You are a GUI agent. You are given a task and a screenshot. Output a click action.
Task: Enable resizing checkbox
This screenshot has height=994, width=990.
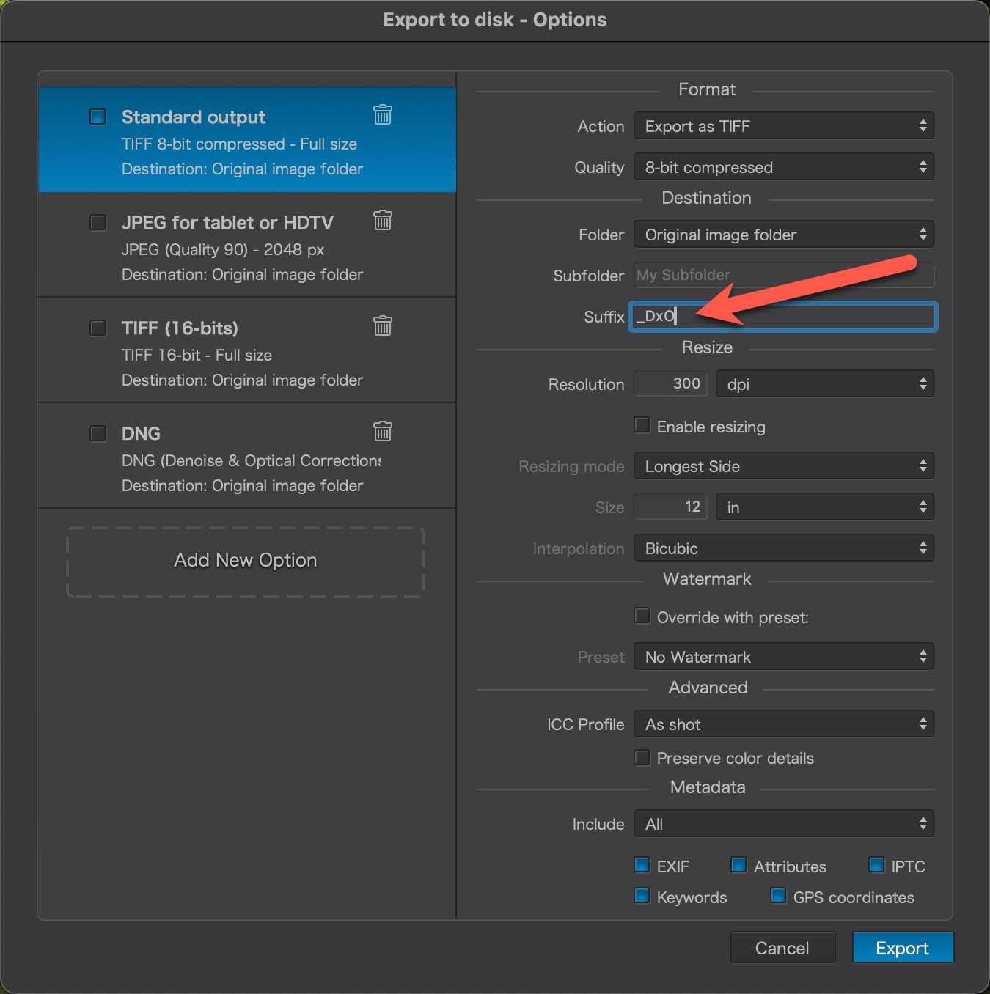(642, 426)
